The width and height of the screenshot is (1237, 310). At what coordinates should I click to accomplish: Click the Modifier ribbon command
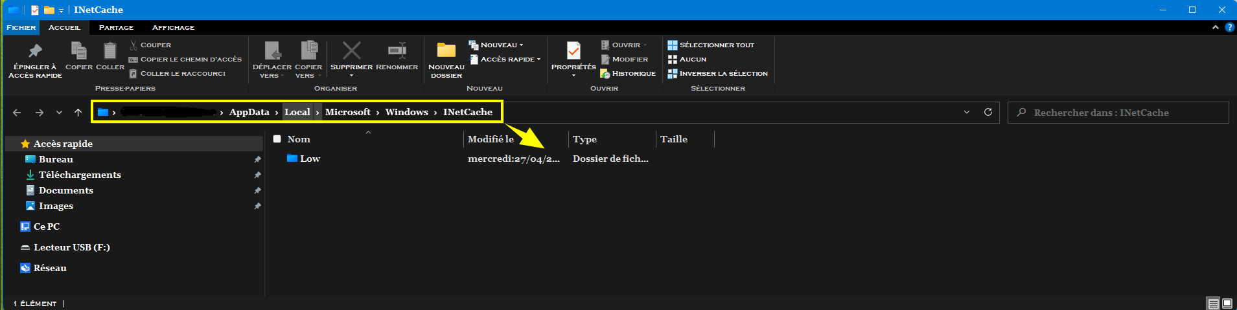[625, 60]
